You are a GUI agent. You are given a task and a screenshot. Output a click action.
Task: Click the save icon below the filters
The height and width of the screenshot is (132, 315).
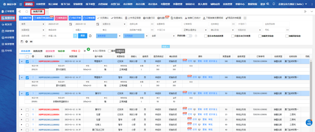pos(22,42)
